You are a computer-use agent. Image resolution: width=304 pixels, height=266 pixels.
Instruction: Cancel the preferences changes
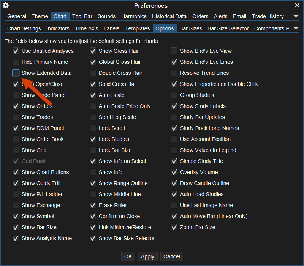point(171,256)
